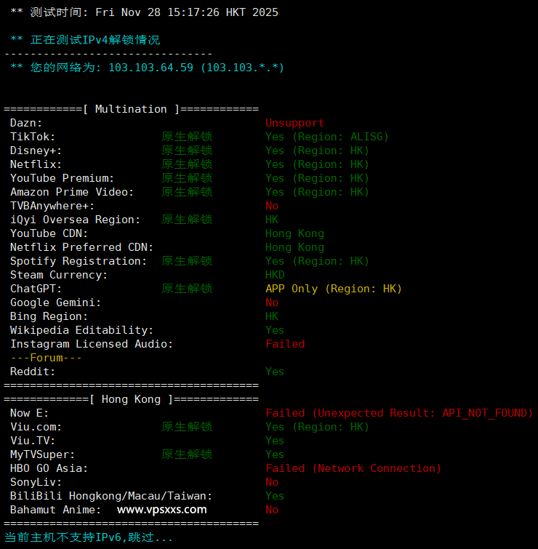
Task: Click the MyTVSuper 原生解锁 tag
Action: 187,454
